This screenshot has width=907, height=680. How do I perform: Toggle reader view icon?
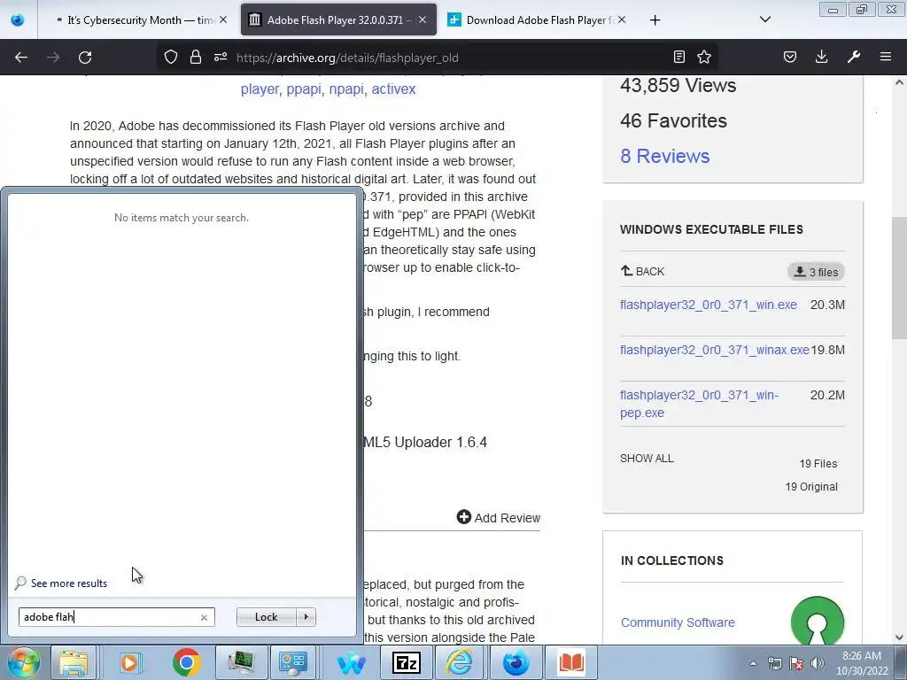tap(679, 57)
